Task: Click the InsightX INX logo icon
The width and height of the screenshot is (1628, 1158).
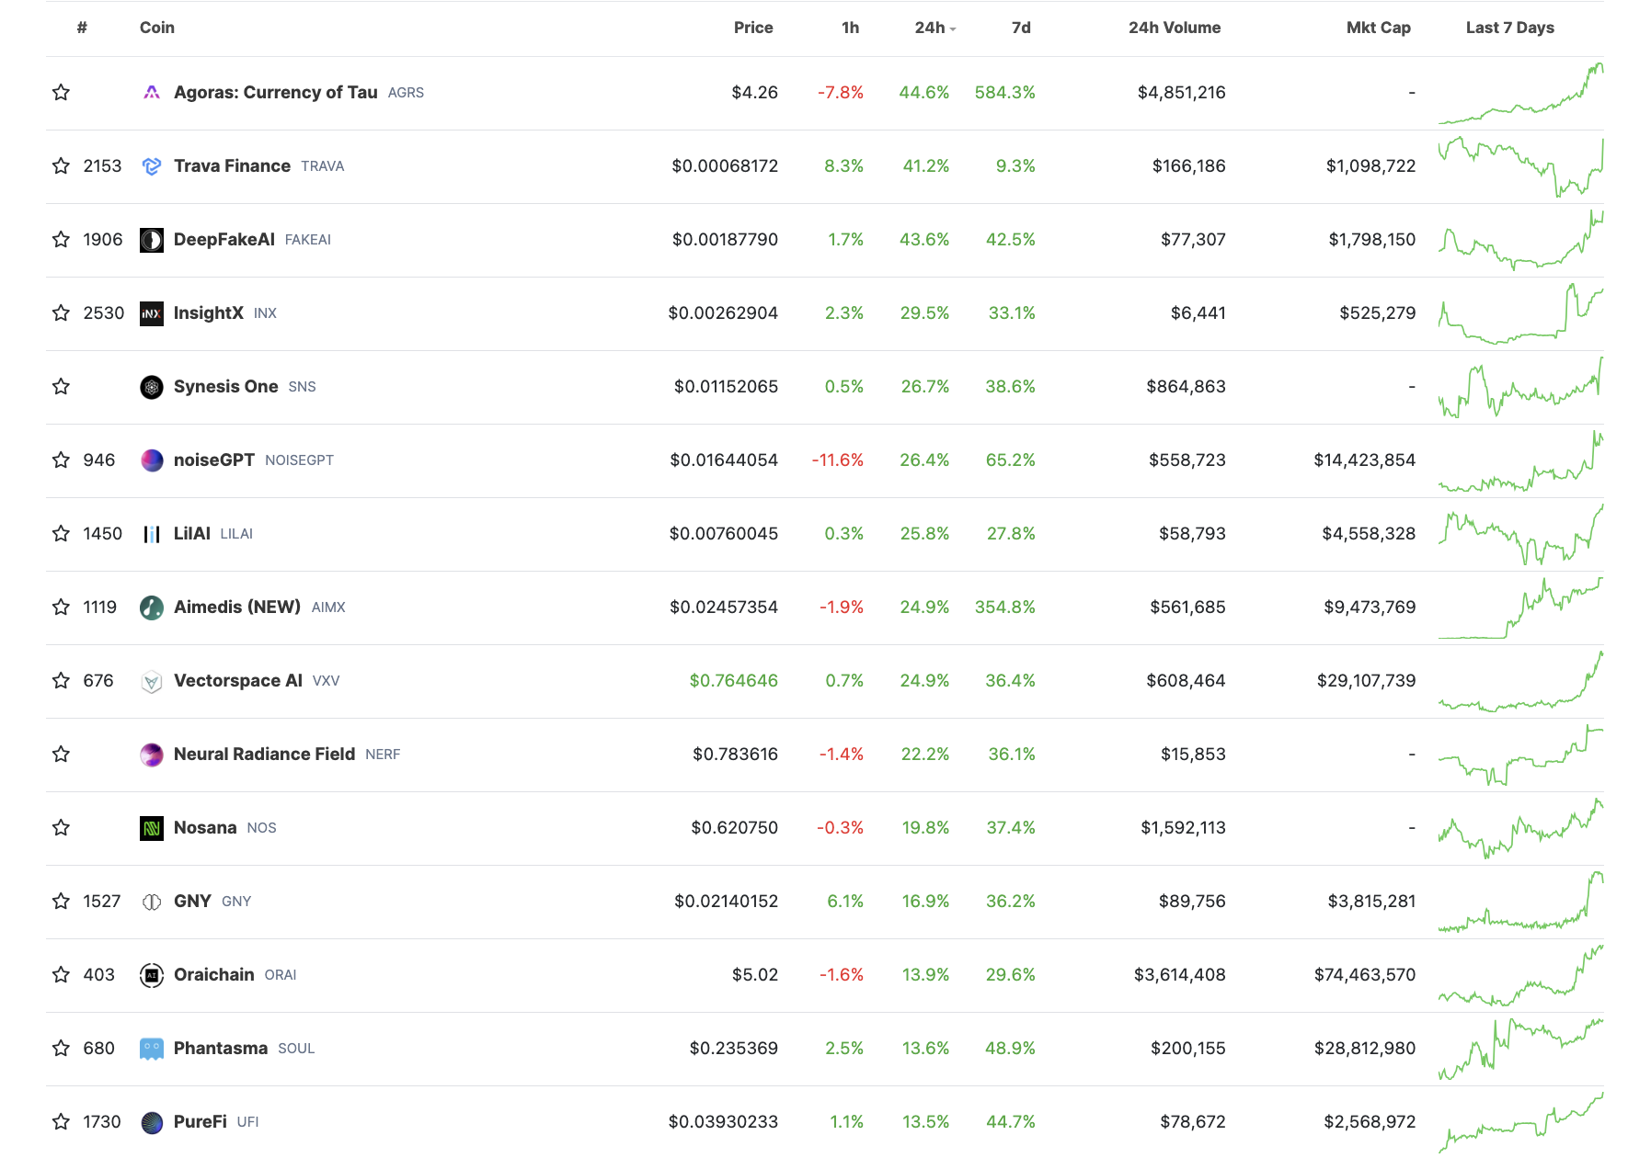Action: (152, 313)
